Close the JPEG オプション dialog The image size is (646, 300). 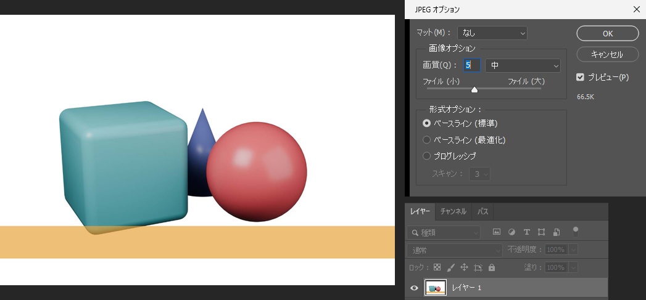[637, 9]
